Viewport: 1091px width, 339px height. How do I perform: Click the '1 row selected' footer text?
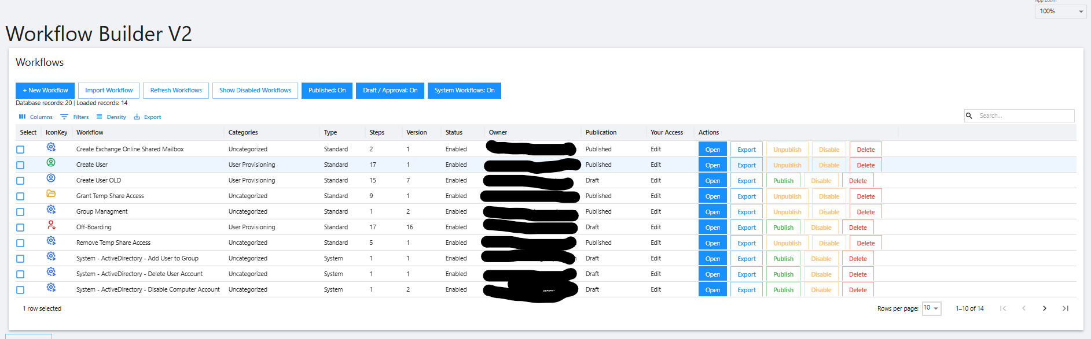[42, 308]
